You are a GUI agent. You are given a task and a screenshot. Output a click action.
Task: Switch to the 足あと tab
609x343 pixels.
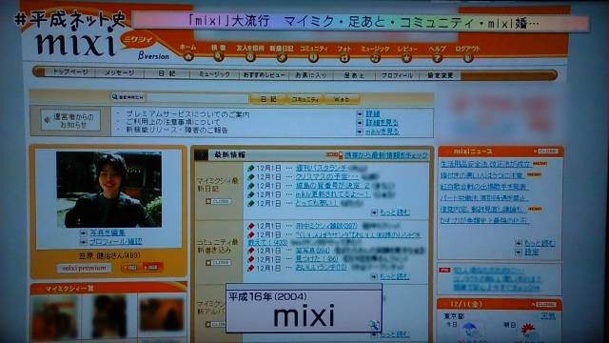tap(354, 75)
